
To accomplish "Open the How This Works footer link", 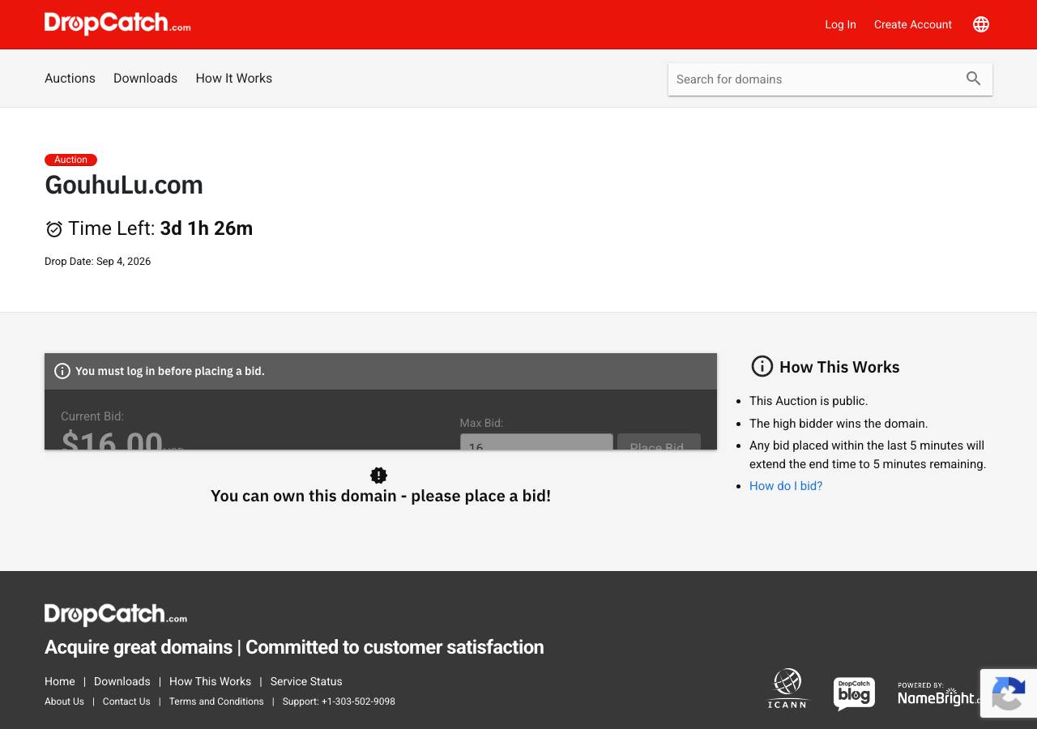I will [211, 681].
